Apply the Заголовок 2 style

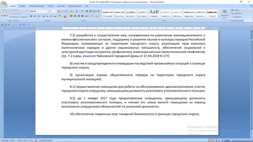pyautogui.click(x=142, y=14)
